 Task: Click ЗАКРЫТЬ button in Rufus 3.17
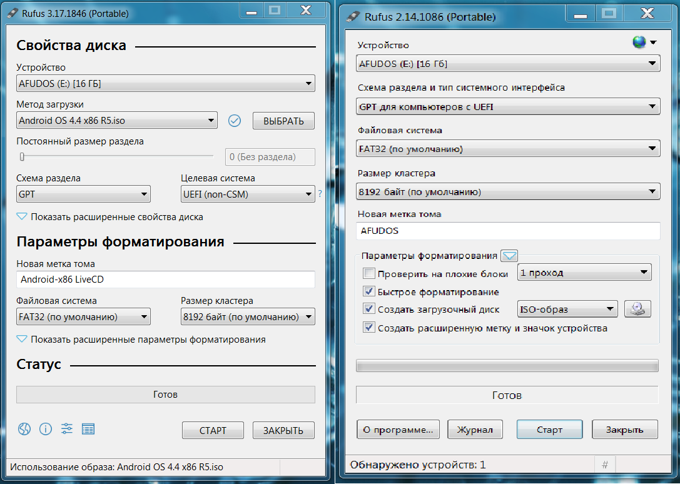coord(283,430)
